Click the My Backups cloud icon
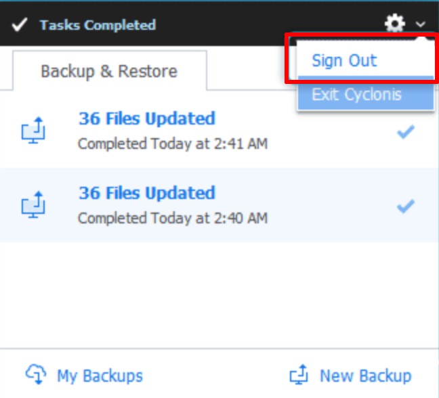This screenshot has width=439, height=398. click(36, 374)
